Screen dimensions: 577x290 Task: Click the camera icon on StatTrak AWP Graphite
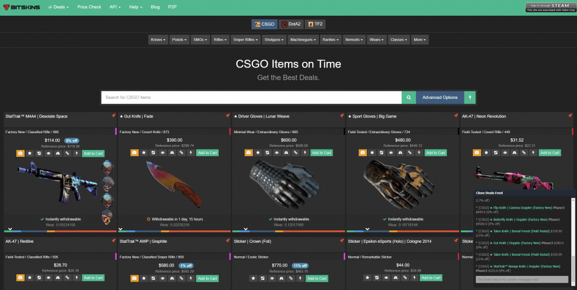pos(134,279)
